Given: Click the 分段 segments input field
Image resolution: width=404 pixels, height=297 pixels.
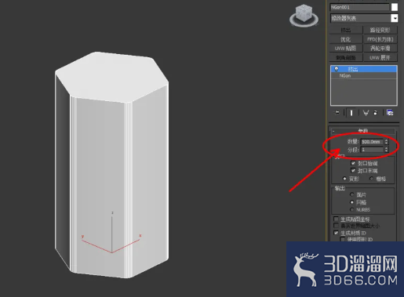Looking at the screenshot, I should (372, 150).
